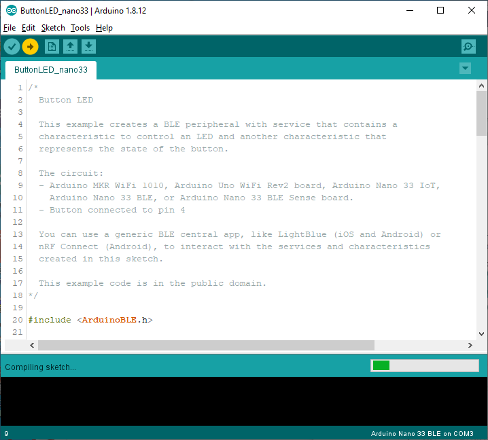The width and height of the screenshot is (488, 440).
Task: Open the Serial Monitor
Action: coord(468,47)
